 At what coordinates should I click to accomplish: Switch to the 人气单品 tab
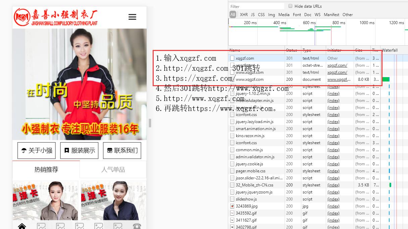[113, 170]
